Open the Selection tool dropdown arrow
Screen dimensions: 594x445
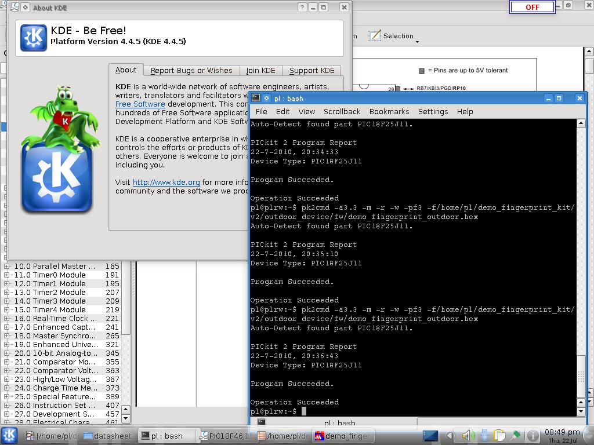tap(417, 41)
